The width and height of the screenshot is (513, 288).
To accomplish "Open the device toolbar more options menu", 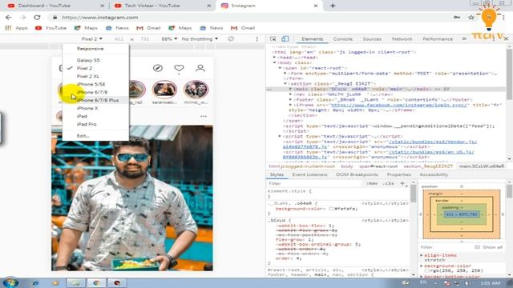I will pyautogui.click(x=257, y=39).
